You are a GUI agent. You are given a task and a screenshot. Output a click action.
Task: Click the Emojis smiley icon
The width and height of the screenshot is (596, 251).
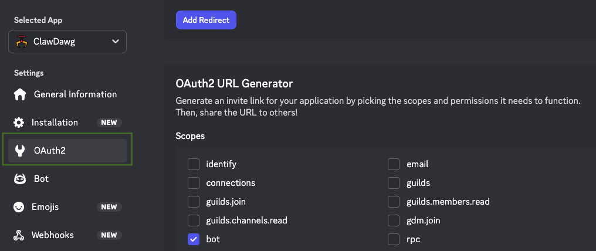click(19, 207)
